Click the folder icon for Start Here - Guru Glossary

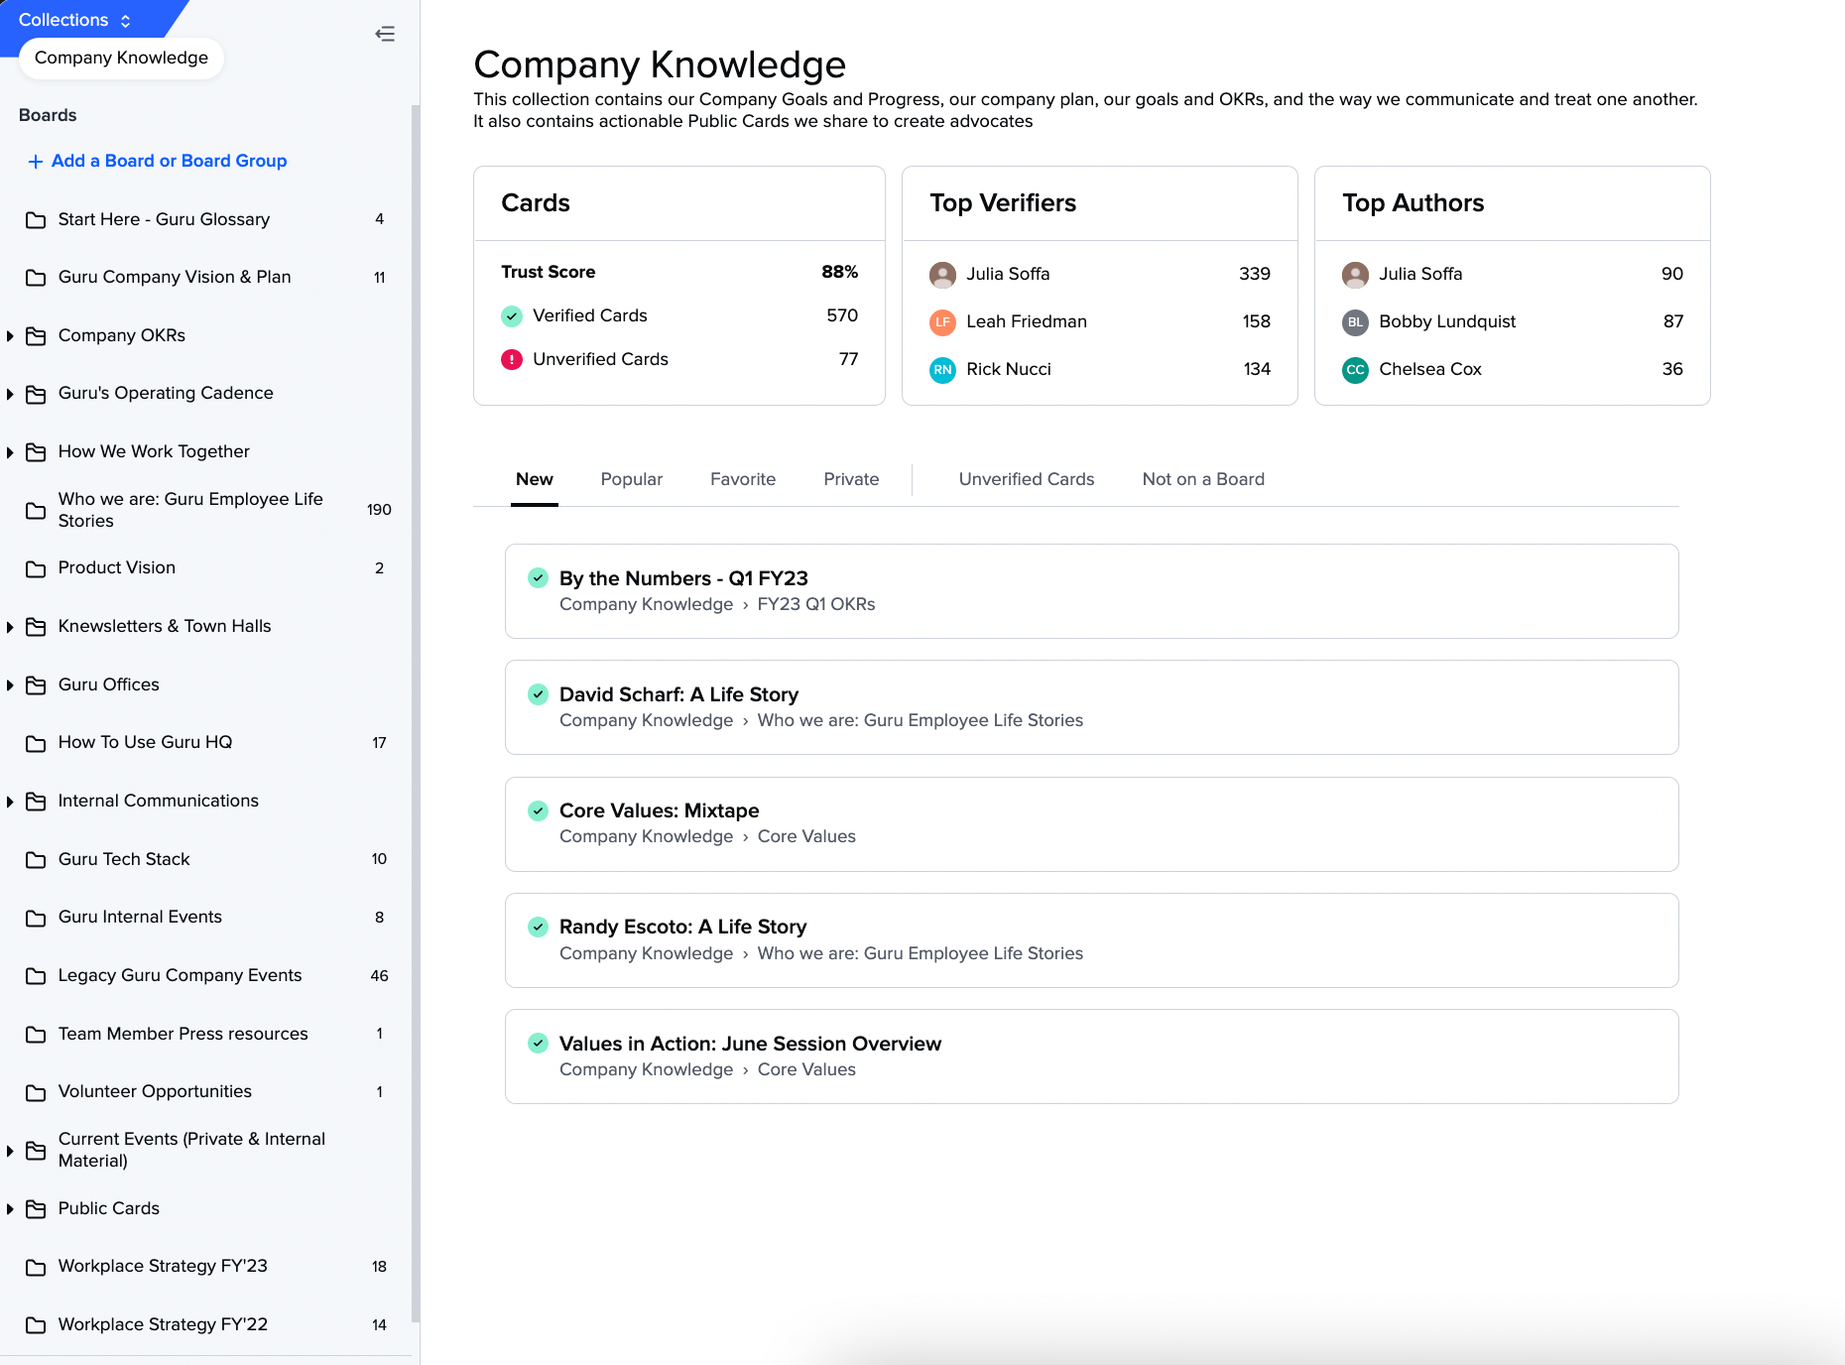tap(36, 219)
